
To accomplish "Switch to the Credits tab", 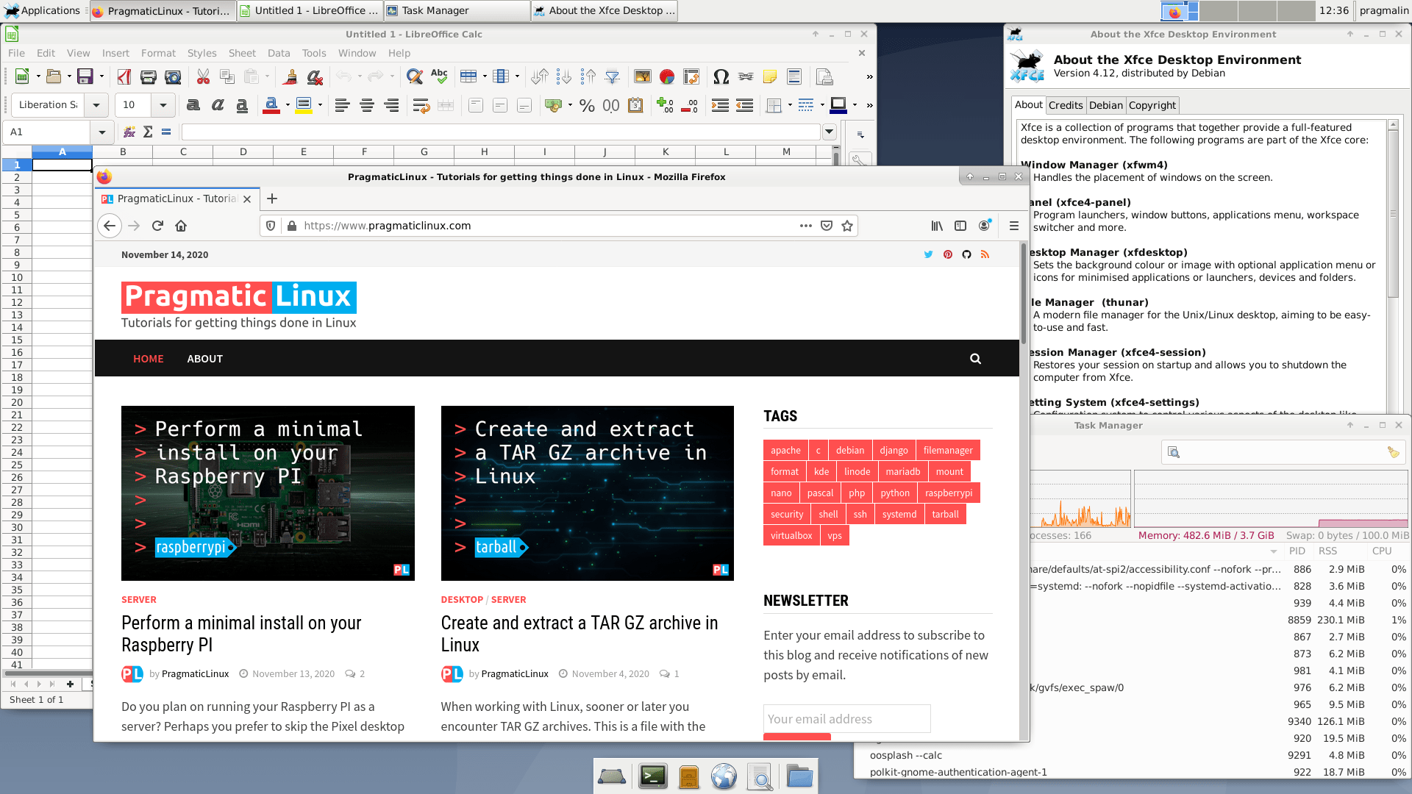I will tap(1065, 105).
